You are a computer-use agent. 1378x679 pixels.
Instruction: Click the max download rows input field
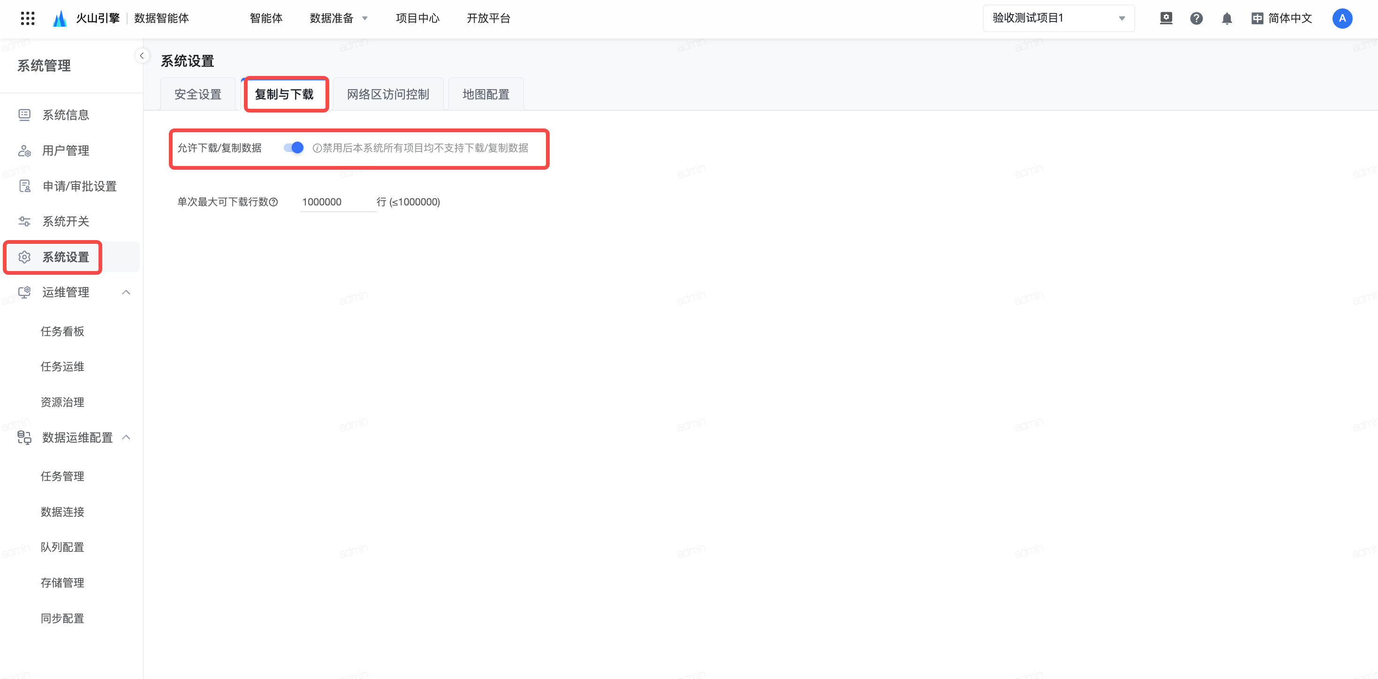[x=337, y=202]
